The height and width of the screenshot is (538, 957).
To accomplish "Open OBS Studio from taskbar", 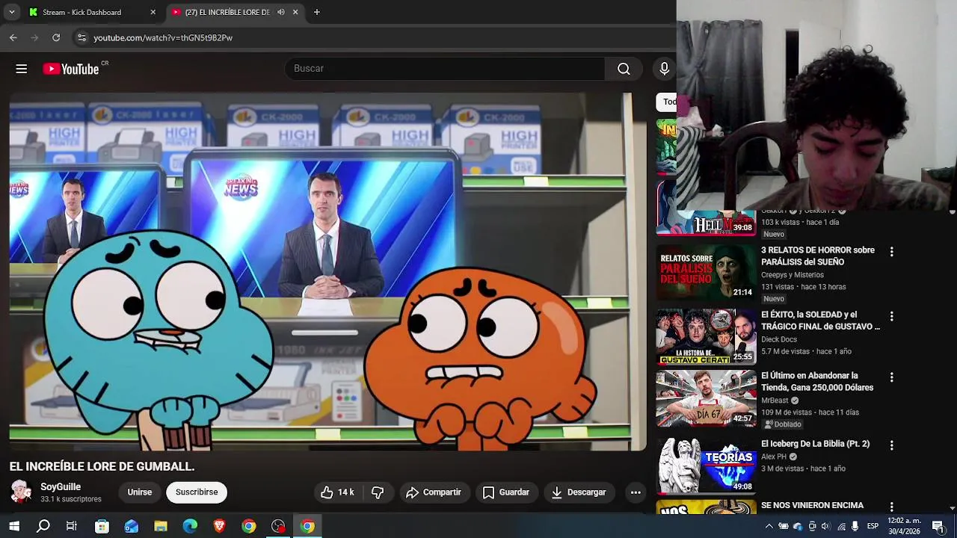I will (278, 526).
